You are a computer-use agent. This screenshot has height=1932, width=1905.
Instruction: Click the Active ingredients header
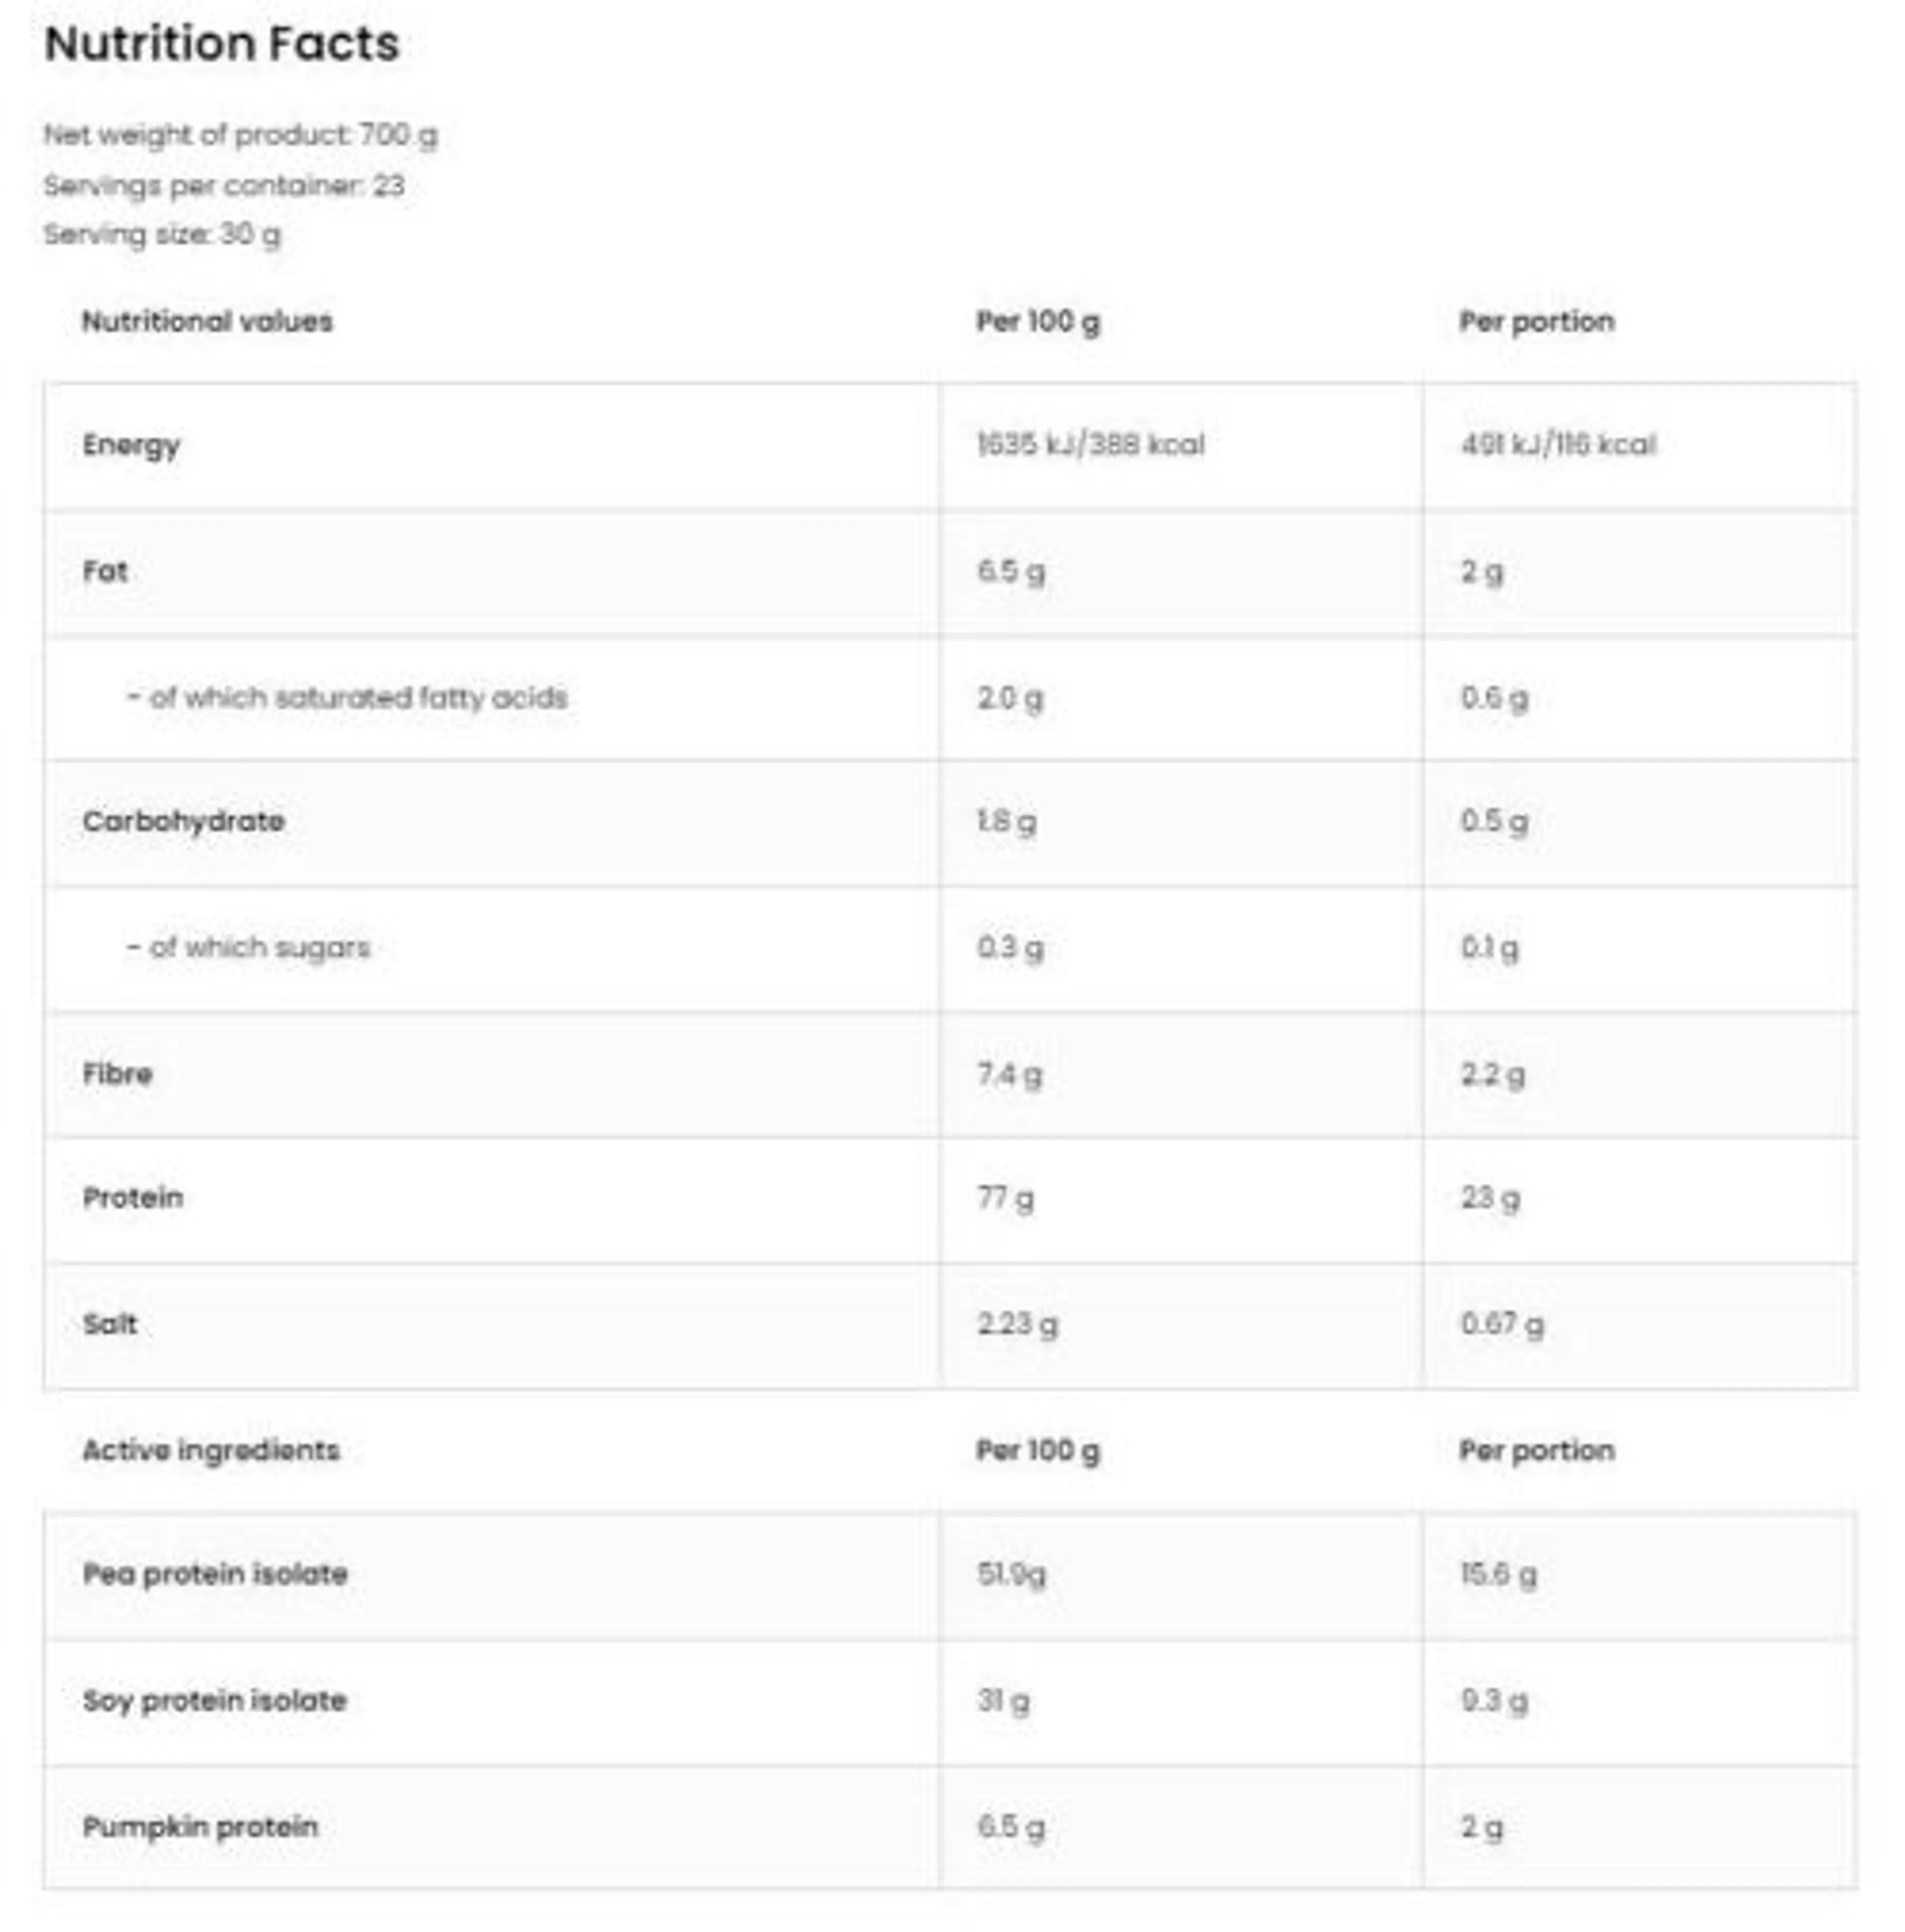point(211,1450)
